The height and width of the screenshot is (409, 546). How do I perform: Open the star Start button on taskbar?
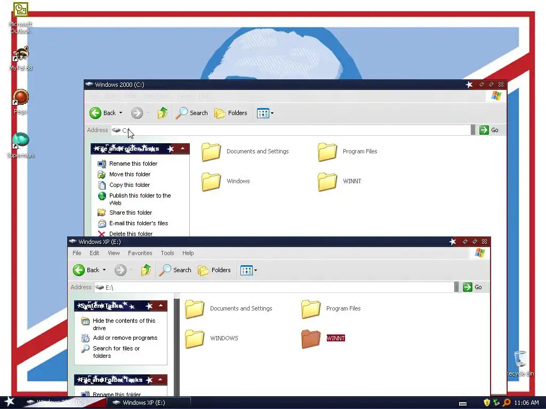9,402
